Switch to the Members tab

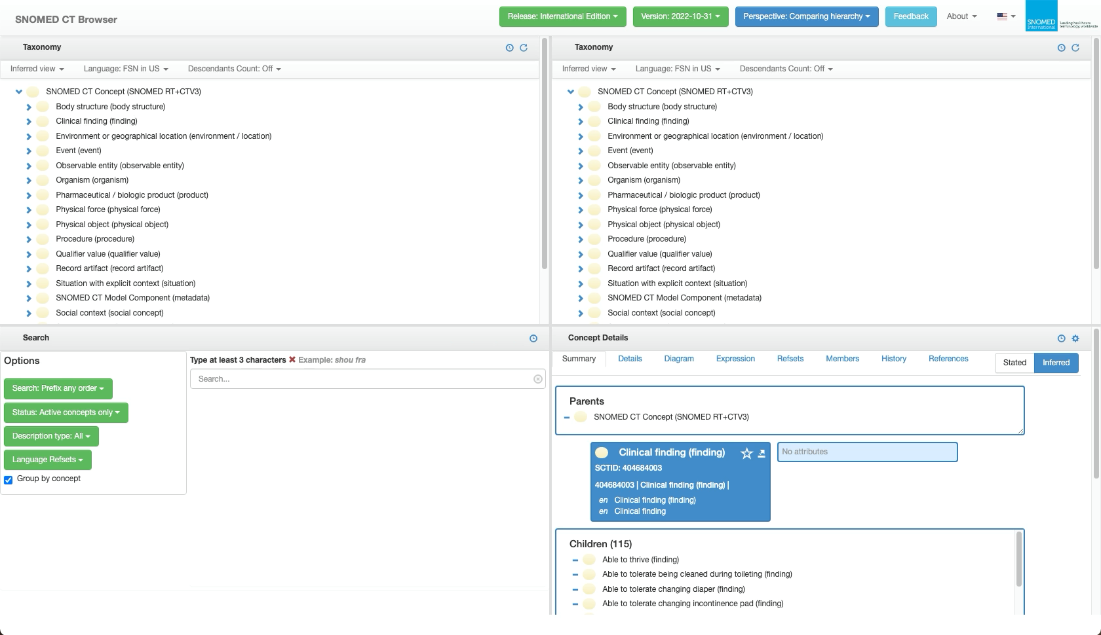click(842, 359)
